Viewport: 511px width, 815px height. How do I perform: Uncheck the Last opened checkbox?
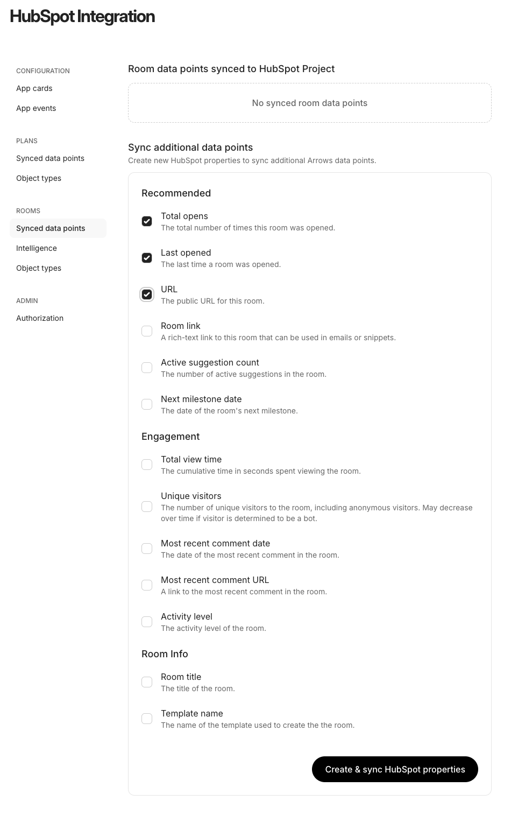tap(147, 258)
